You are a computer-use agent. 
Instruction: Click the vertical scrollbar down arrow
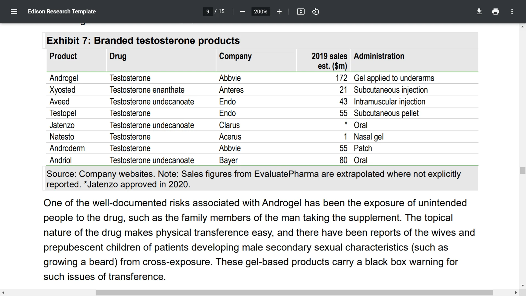coord(522,286)
